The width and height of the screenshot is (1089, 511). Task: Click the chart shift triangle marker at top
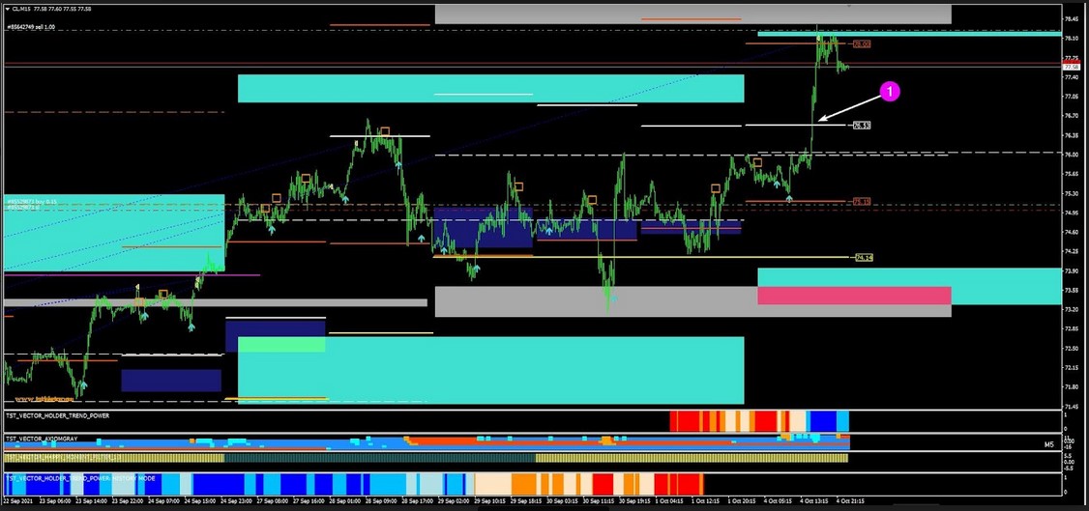tap(849, 6)
